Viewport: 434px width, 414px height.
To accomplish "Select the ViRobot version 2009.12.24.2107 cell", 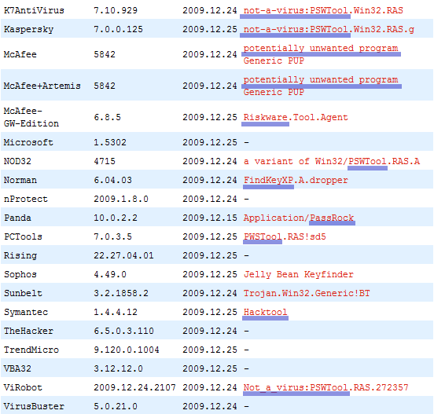I will pos(134,387).
